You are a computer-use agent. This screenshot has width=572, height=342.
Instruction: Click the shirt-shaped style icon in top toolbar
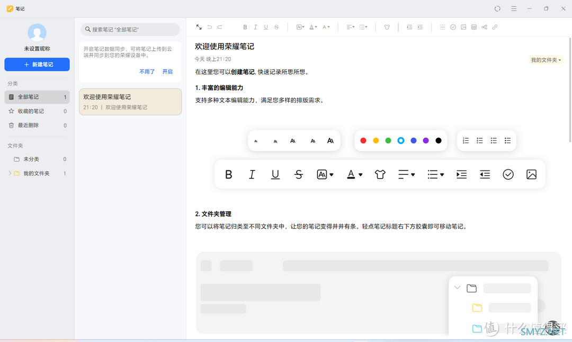pyautogui.click(x=387, y=27)
